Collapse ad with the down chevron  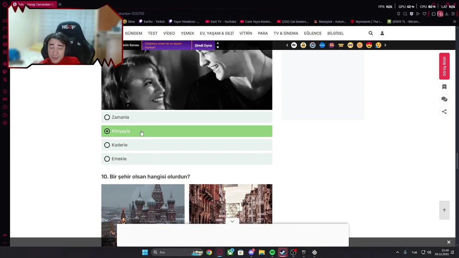point(232,221)
